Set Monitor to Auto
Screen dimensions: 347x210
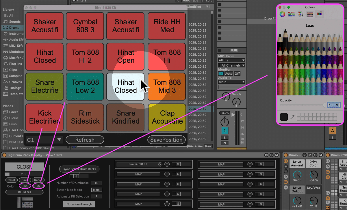[x=229, y=73]
